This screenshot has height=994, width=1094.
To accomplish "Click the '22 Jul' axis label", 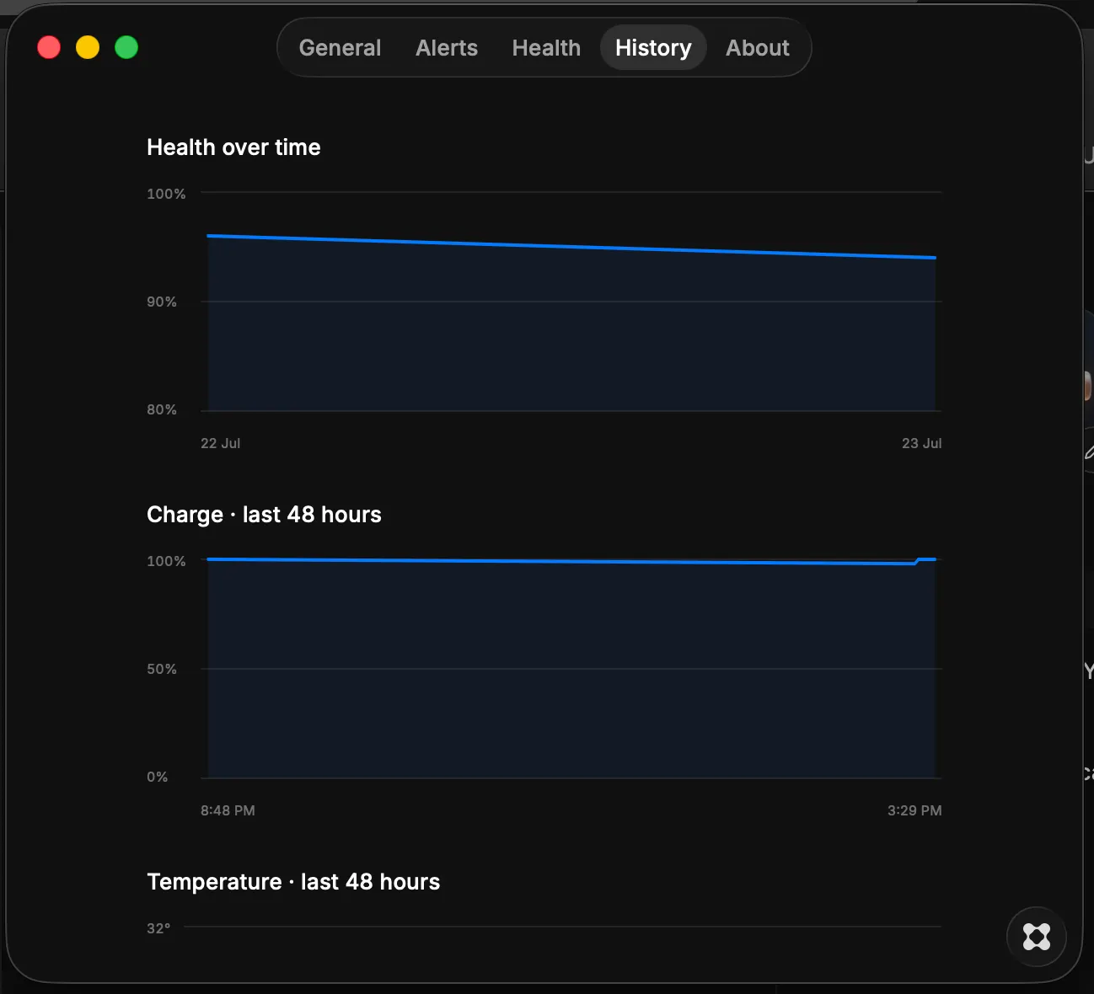I will pos(221,443).
